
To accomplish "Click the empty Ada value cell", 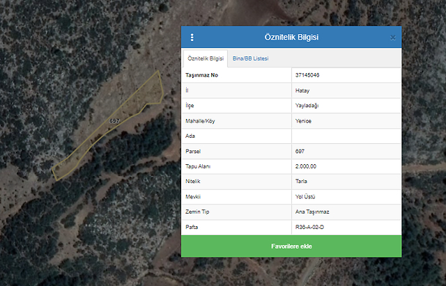I will point(346,136).
